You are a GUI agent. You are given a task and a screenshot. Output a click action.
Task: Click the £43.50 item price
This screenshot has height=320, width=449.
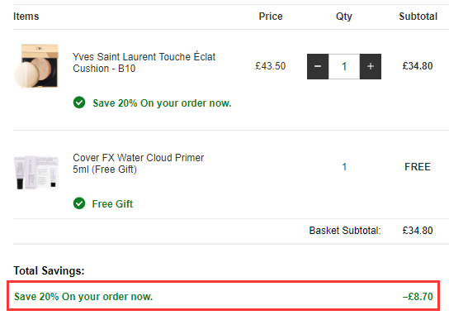(271, 66)
